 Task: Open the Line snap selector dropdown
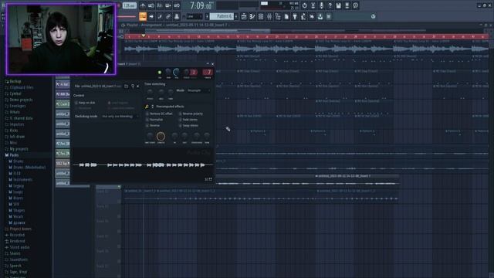[x=195, y=16]
